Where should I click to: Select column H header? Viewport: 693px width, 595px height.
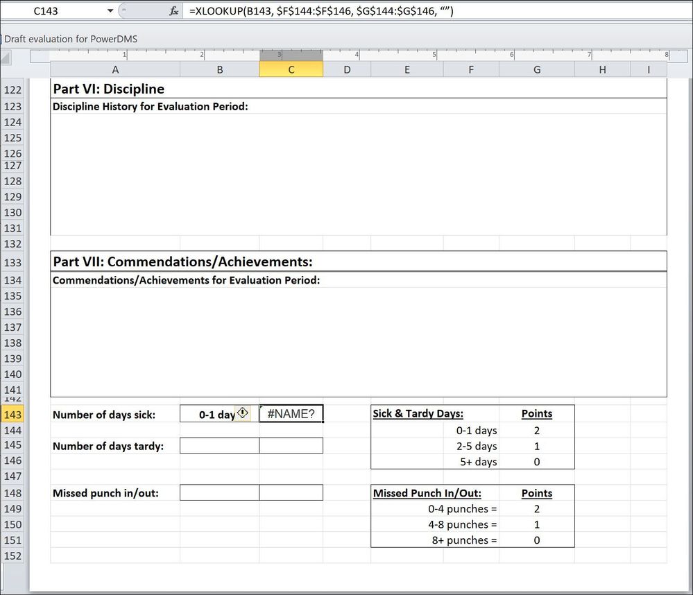point(602,69)
